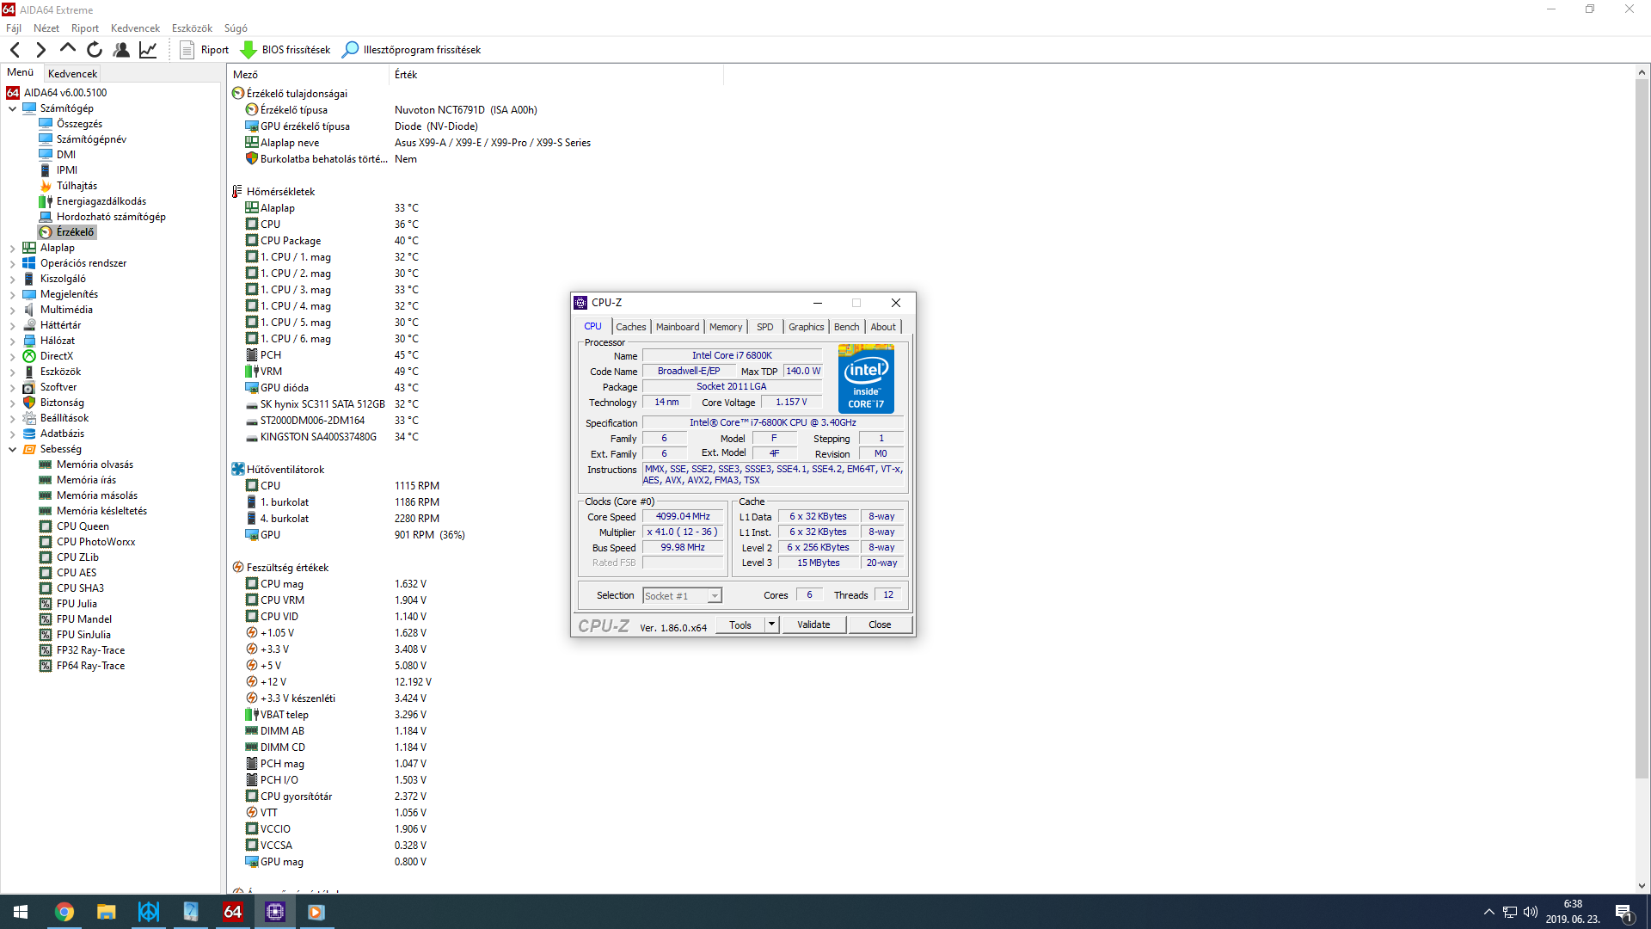Collapse the Számítógép tree node
1651x929 pixels.
click(x=13, y=108)
